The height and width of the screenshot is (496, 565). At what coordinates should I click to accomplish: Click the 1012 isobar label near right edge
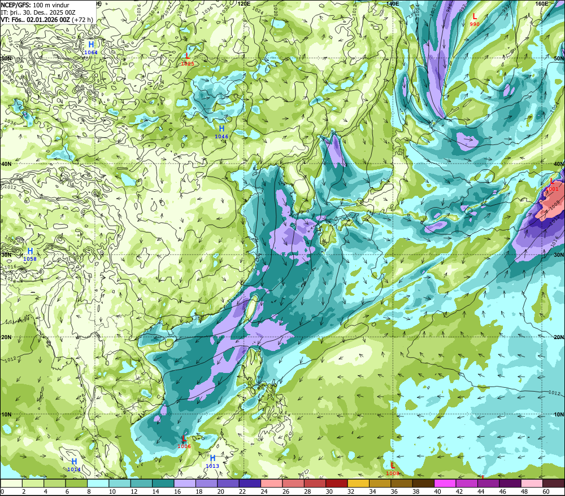click(x=554, y=392)
